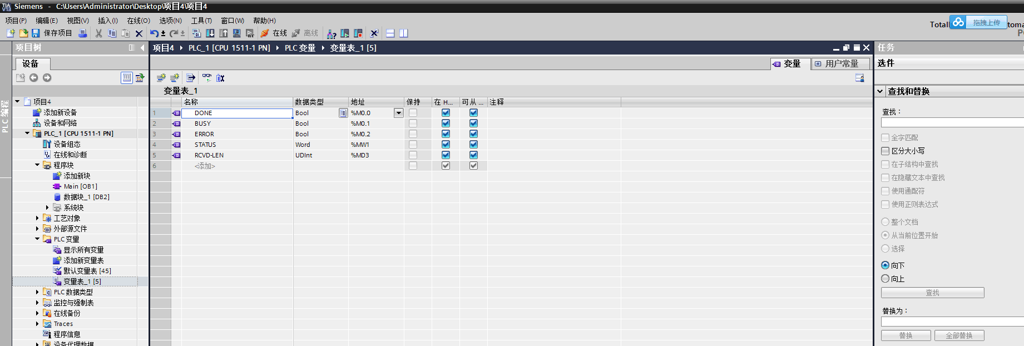Click the copy icon in the toolbar
The height and width of the screenshot is (346, 1024).
[112, 33]
